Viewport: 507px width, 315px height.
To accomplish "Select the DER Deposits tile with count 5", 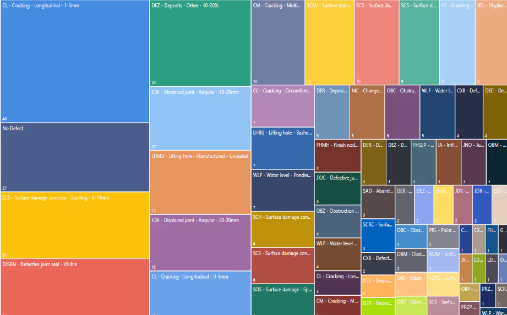I will [x=332, y=112].
